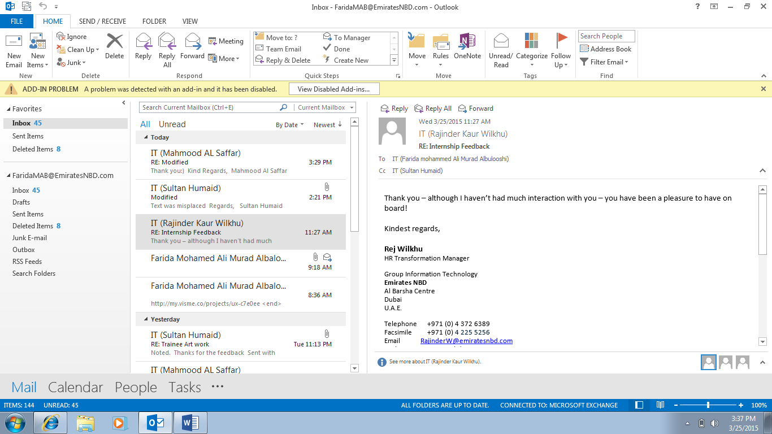This screenshot has height=434, width=772.
Task: Open OneNote from the Move group
Action: coord(467,43)
